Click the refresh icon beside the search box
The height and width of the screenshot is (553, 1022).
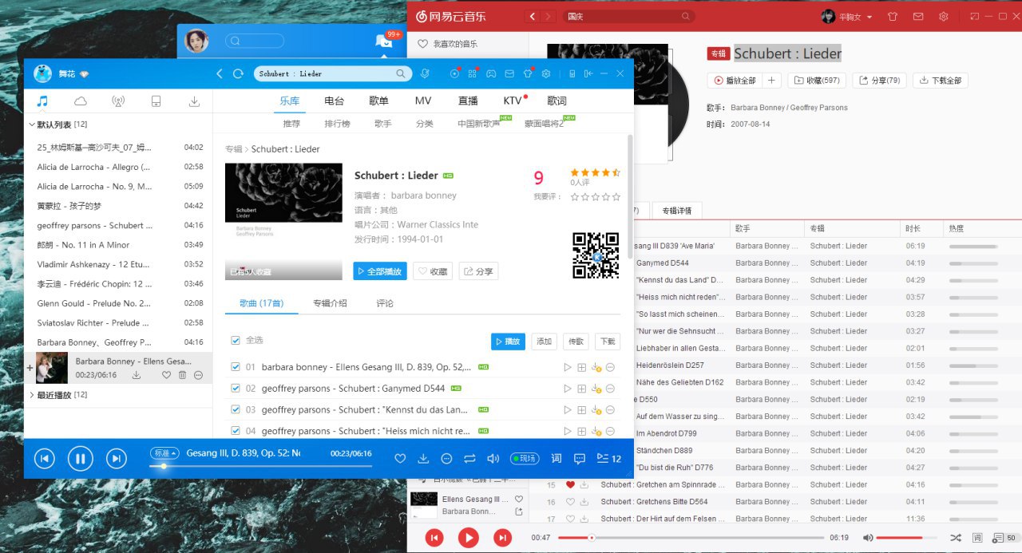click(x=238, y=73)
